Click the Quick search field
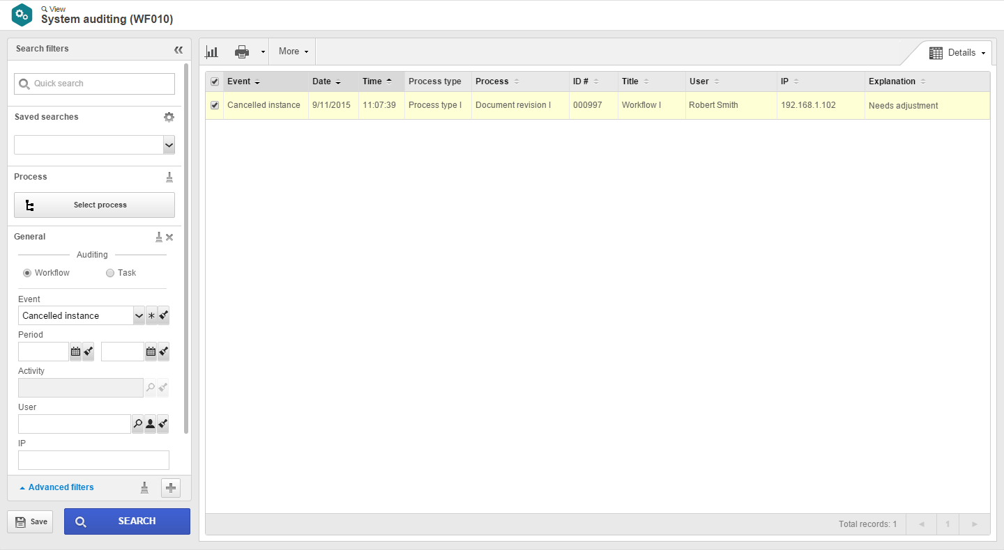1004x550 pixels. click(x=95, y=84)
